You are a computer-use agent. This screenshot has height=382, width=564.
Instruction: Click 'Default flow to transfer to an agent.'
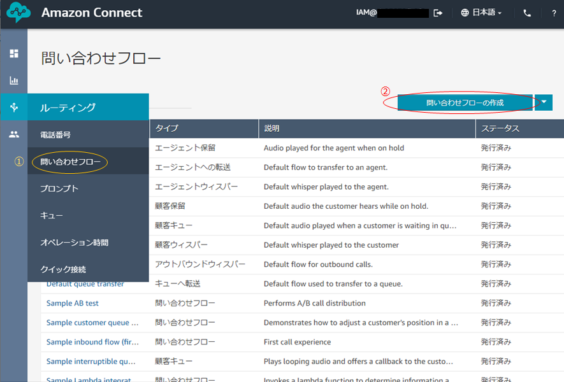[326, 167]
